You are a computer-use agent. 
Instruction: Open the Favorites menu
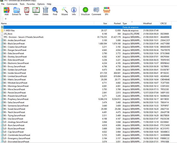pyautogui.click(x=31, y=4)
